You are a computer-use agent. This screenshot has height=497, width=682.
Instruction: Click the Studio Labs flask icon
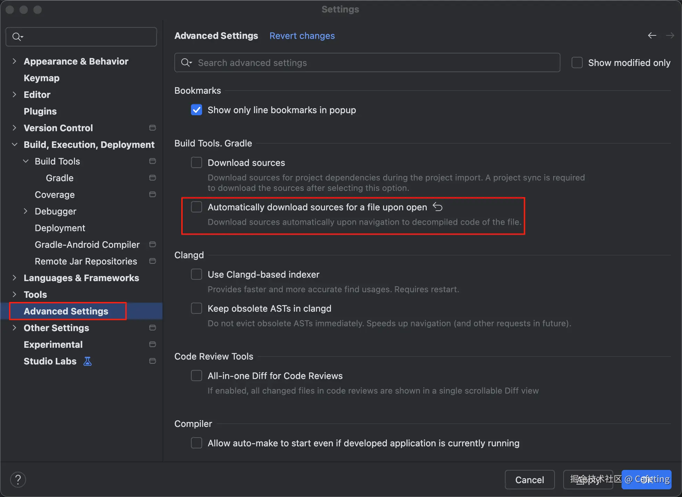(88, 361)
